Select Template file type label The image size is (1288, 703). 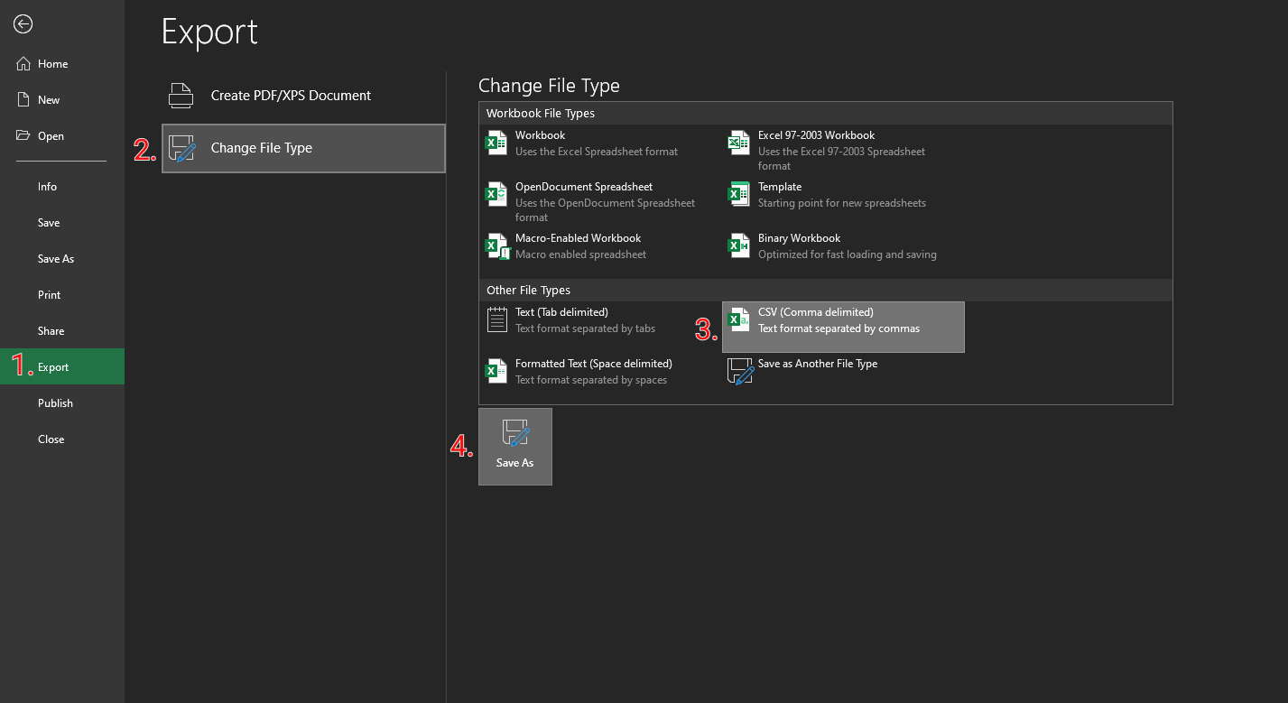click(x=780, y=187)
